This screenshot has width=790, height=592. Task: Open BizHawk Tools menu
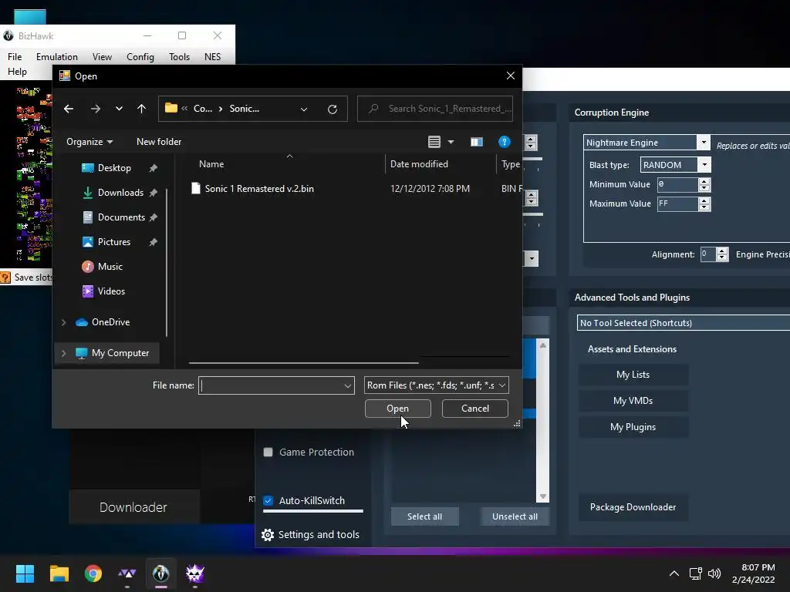[x=179, y=57]
